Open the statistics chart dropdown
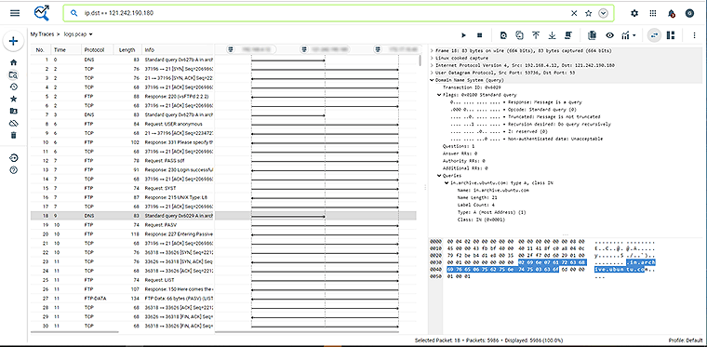The width and height of the screenshot is (707, 347). [629, 35]
